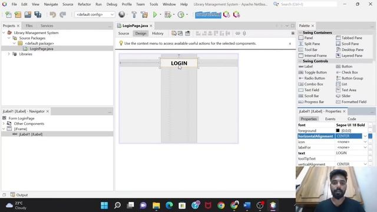This screenshot has height=212, width=377.
Task: Click the Open Project toolbar icon
Action: click(x=28, y=15)
